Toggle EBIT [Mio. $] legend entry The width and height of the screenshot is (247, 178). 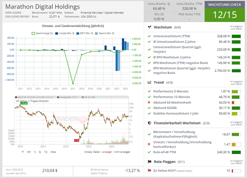(85, 33)
